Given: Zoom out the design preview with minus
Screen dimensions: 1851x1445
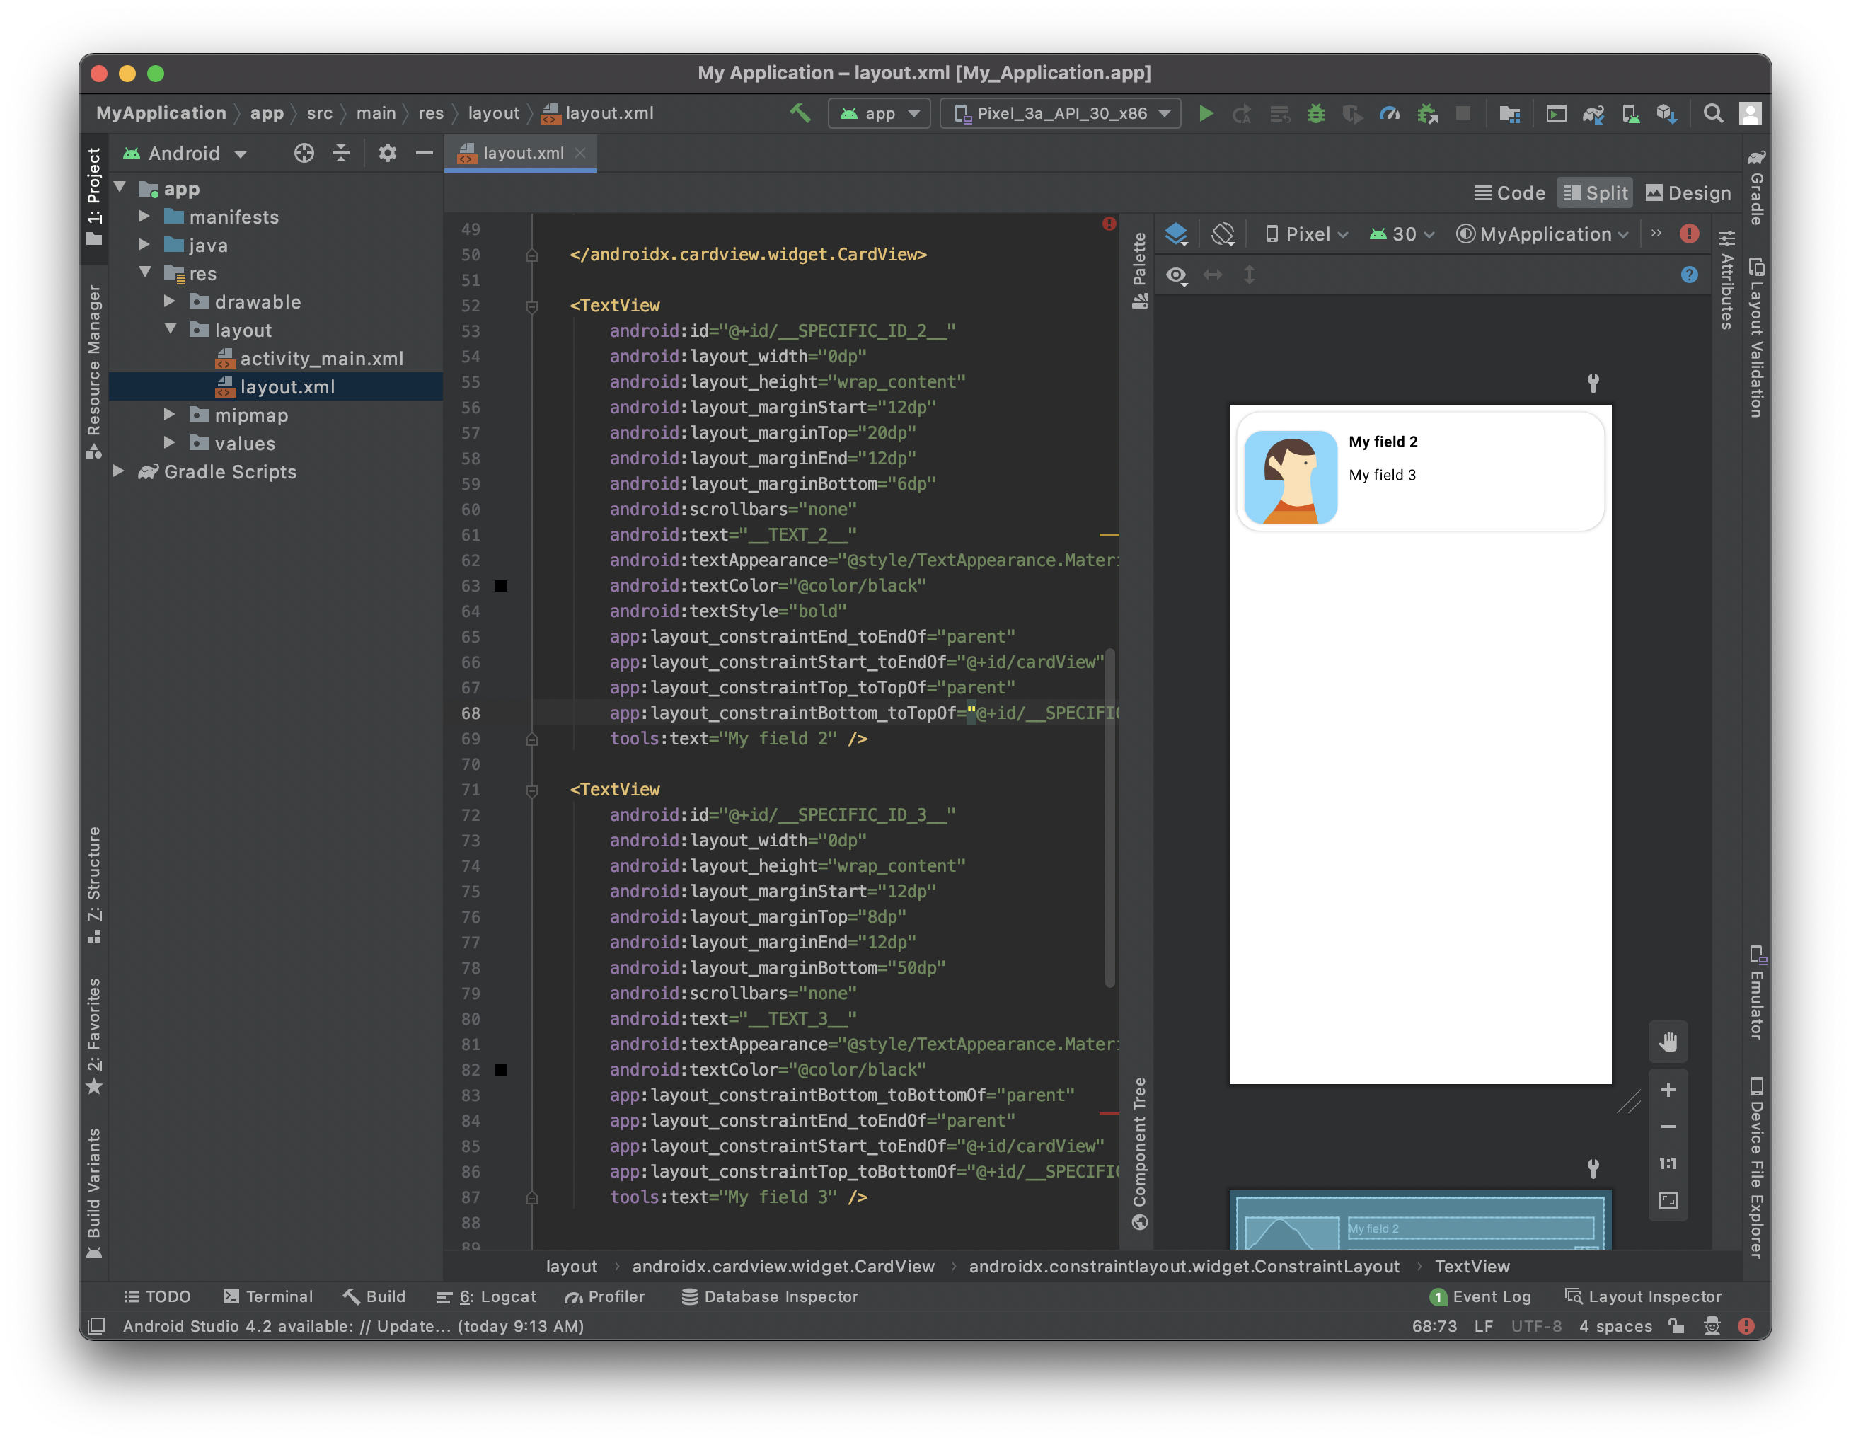Looking at the screenshot, I should (1668, 1127).
